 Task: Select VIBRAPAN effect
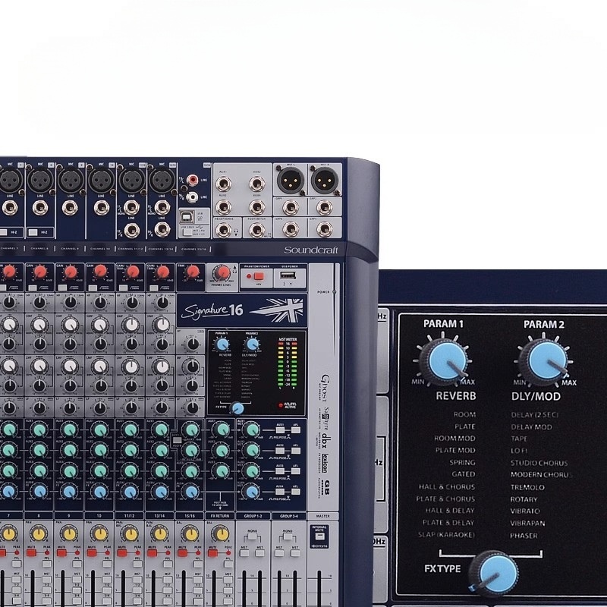pyautogui.click(x=527, y=524)
